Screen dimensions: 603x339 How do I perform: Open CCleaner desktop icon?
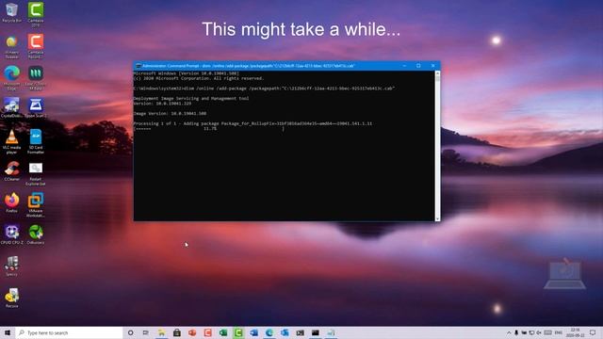click(x=11, y=171)
